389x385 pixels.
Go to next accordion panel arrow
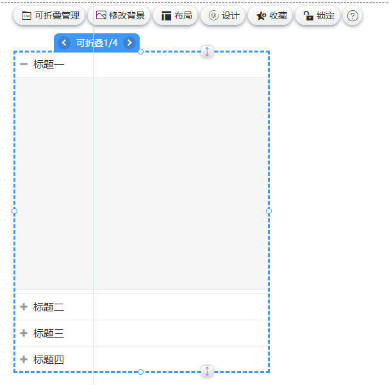pos(129,43)
